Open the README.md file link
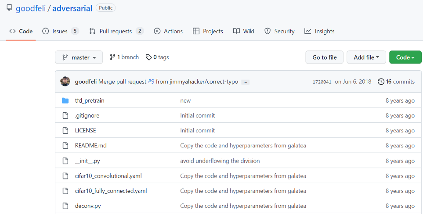The height and width of the screenshot is (214, 423). (x=90, y=146)
